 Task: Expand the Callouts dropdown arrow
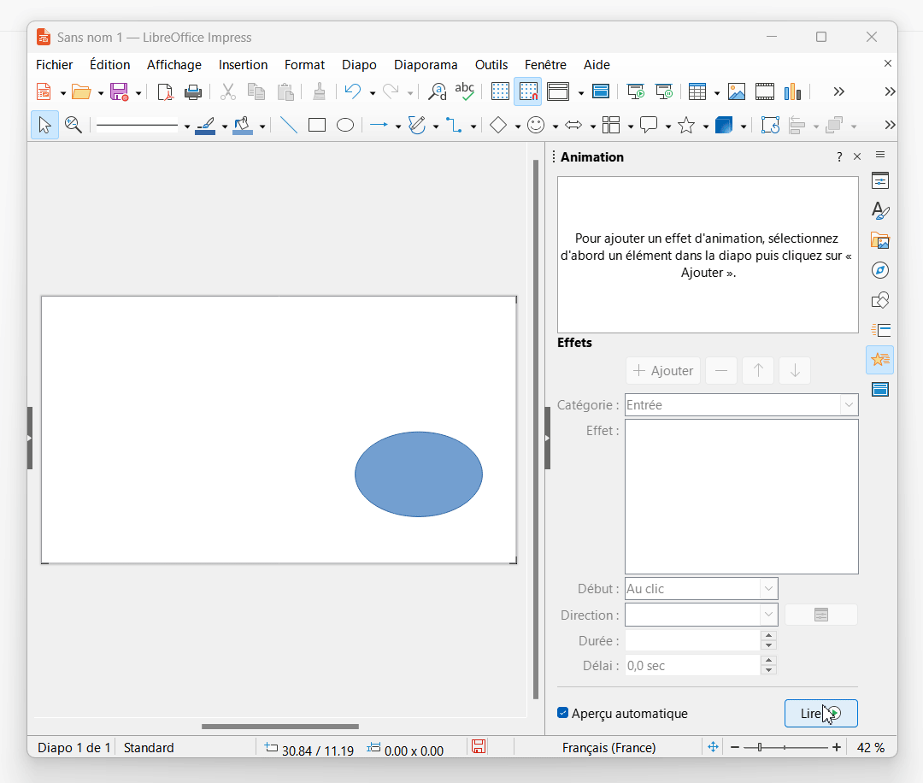(x=668, y=126)
